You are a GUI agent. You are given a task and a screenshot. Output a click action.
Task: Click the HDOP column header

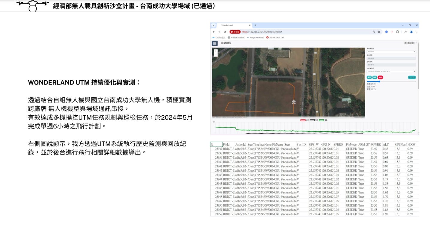[x=412, y=144]
